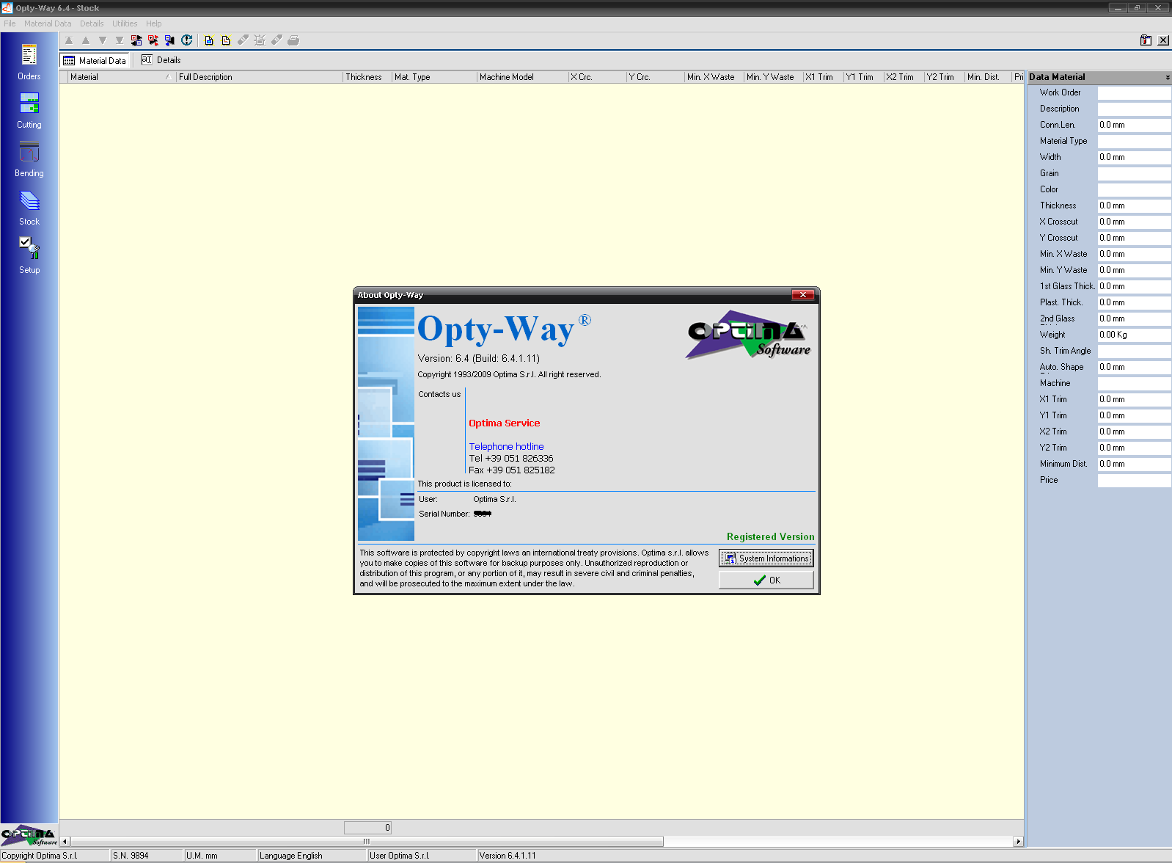Click the Conn.Len. value field
Viewport: 1172px width, 863px height.
1134,125
